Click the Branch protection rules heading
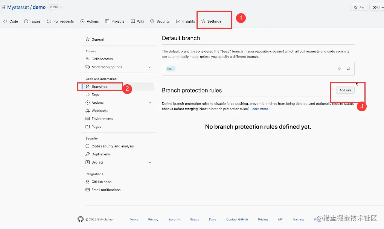Screen dimensions: 384x229 [x=192, y=90]
